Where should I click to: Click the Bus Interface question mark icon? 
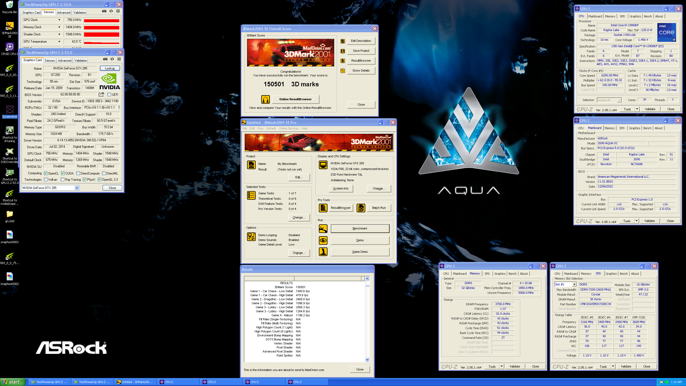[119, 107]
